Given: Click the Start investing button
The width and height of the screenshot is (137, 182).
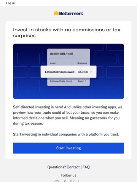Looking at the screenshot, I should point(68,148).
